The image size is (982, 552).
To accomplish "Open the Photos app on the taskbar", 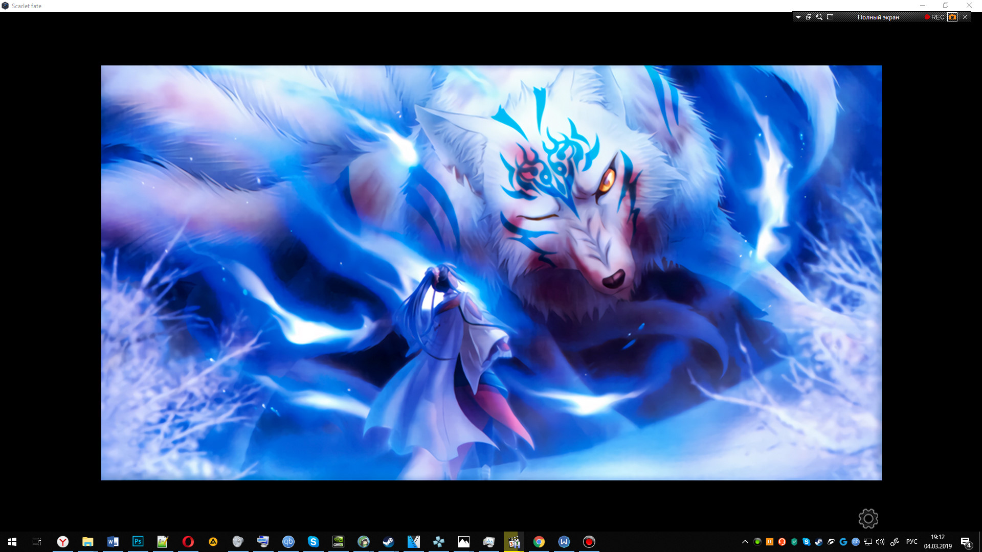I will [x=464, y=542].
